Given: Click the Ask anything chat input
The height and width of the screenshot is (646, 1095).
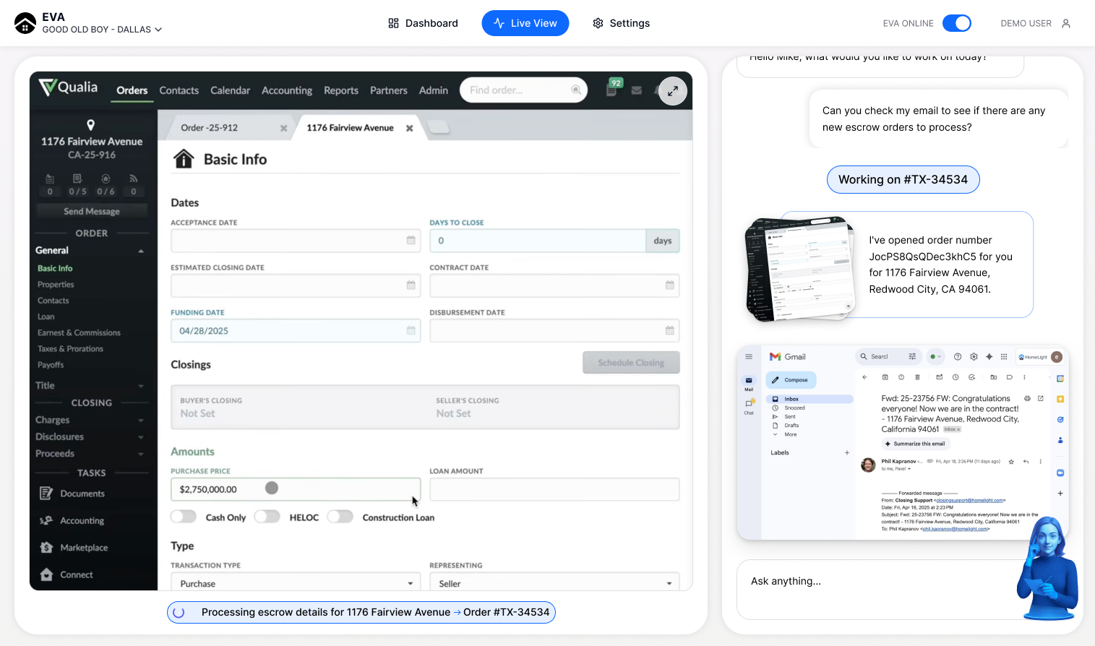Looking at the screenshot, I should 882,589.
